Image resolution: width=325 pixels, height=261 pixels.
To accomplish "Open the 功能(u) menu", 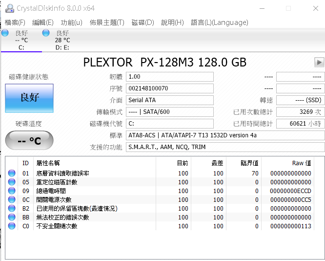I will pos(72,22).
